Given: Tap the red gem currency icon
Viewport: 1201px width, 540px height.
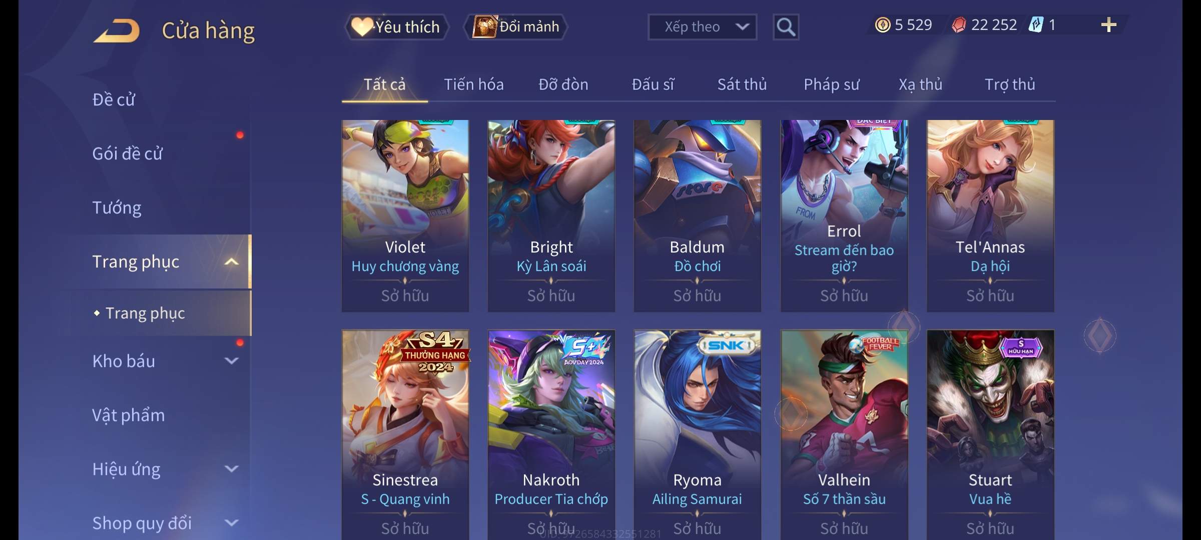Looking at the screenshot, I should click(959, 25).
